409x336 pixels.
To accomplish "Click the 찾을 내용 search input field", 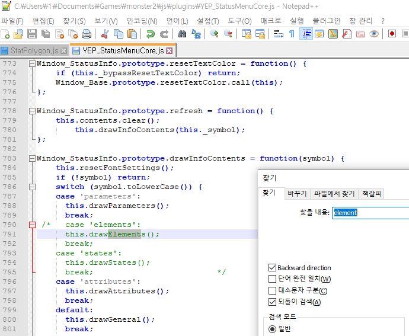I will tap(370, 213).
